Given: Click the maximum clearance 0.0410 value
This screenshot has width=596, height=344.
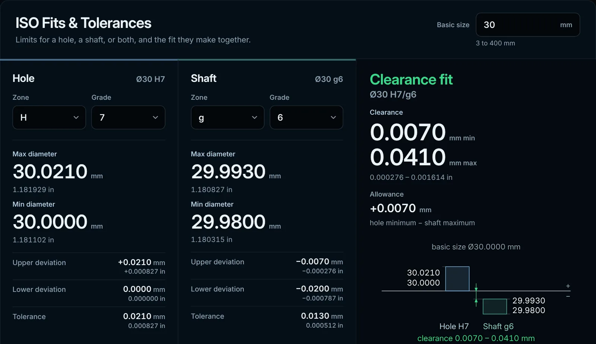Looking at the screenshot, I should click(x=408, y=157).
